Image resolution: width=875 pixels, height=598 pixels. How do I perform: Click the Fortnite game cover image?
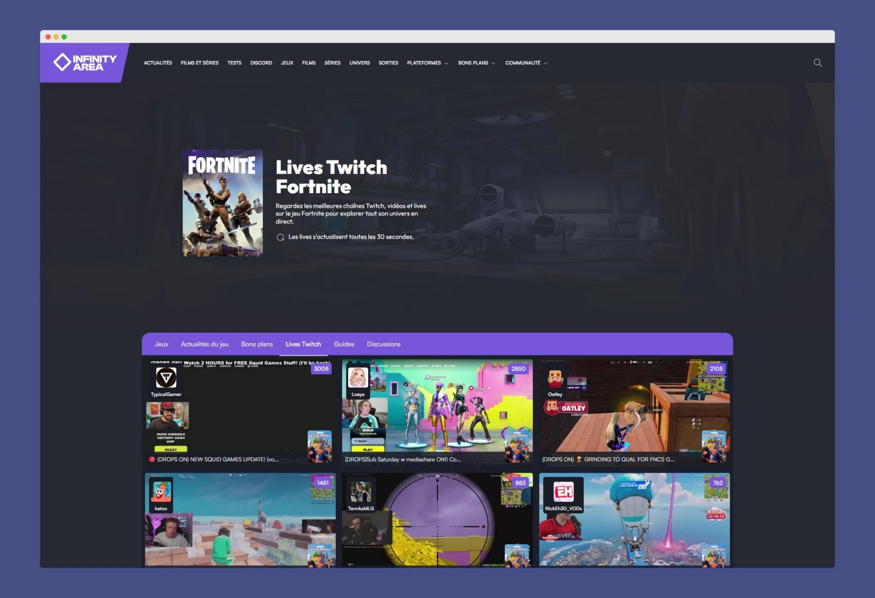click(223, 203)
